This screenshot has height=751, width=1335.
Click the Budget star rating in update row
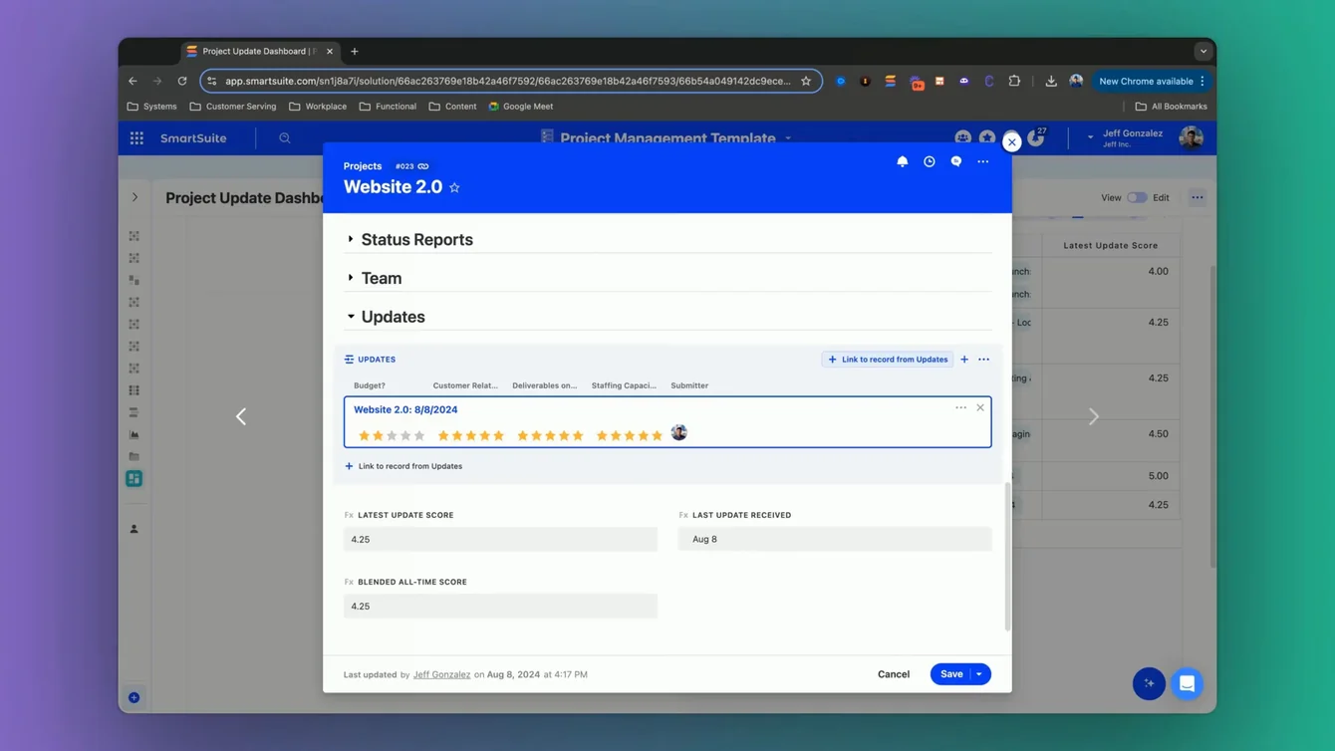click(x=392, y=435)
